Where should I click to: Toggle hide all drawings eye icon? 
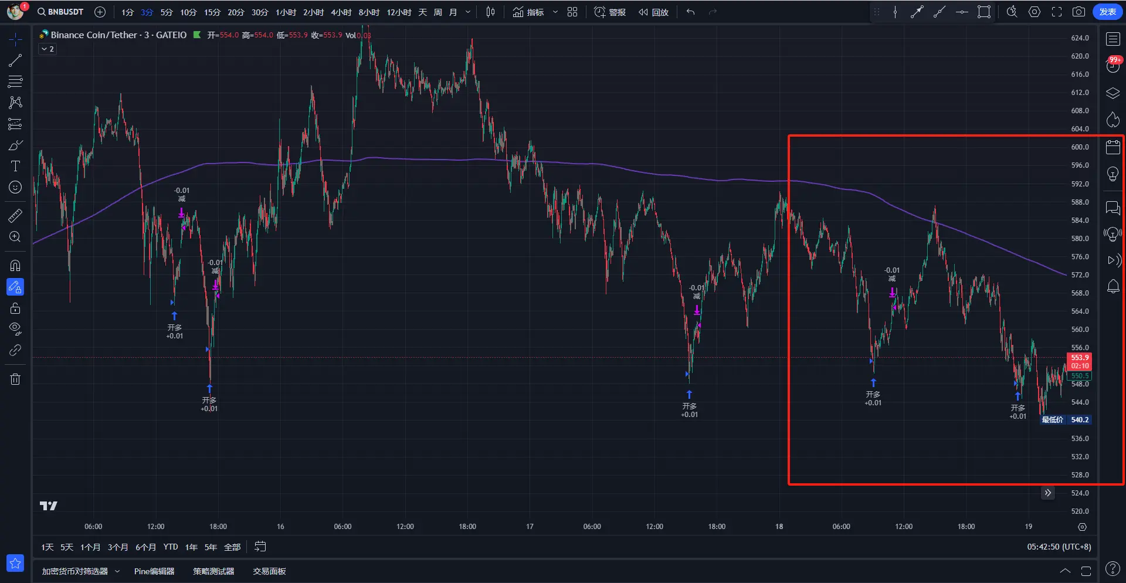(15, 329)
